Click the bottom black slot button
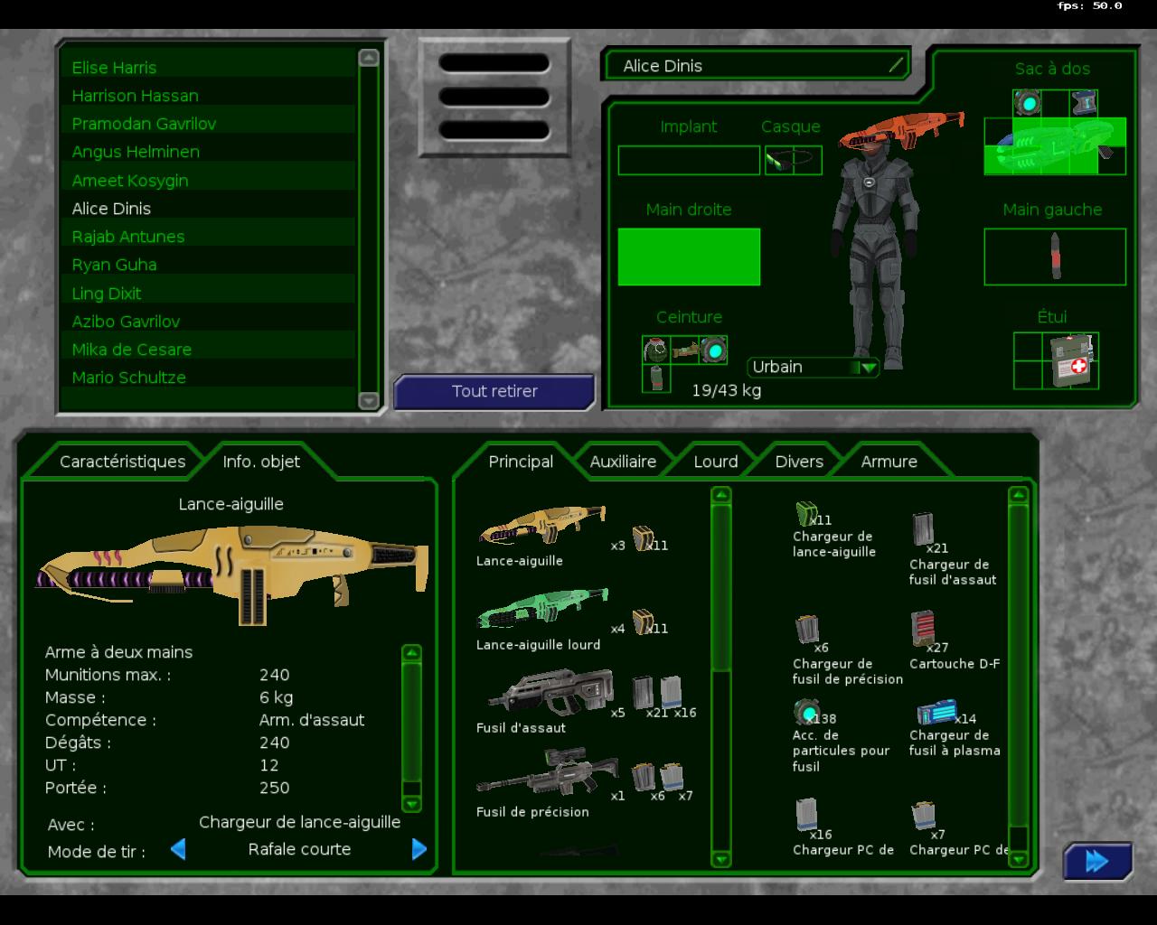1157x925 pixels. 494,130
